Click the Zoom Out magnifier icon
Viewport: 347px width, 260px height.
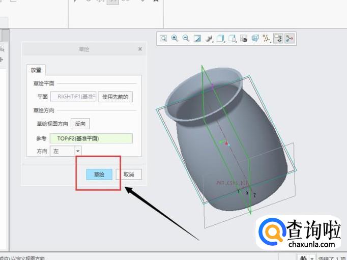(x=186, y=38)
